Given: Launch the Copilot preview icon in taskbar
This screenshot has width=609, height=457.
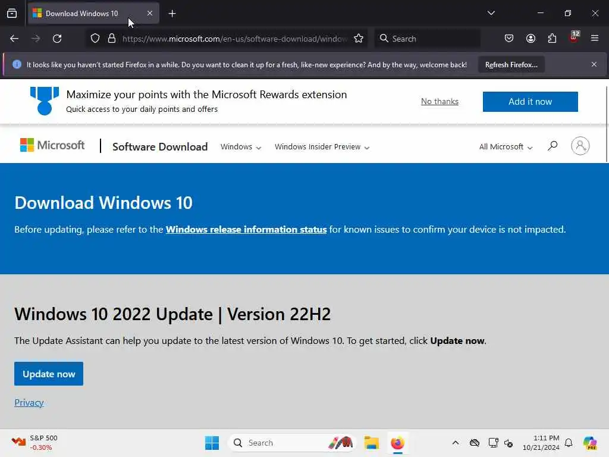Looking at the screenshot, I should (x=589, y=443).
